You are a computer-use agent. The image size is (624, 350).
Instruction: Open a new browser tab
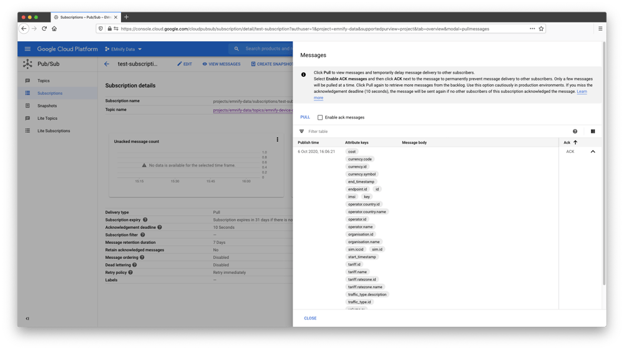pos(126,17)
